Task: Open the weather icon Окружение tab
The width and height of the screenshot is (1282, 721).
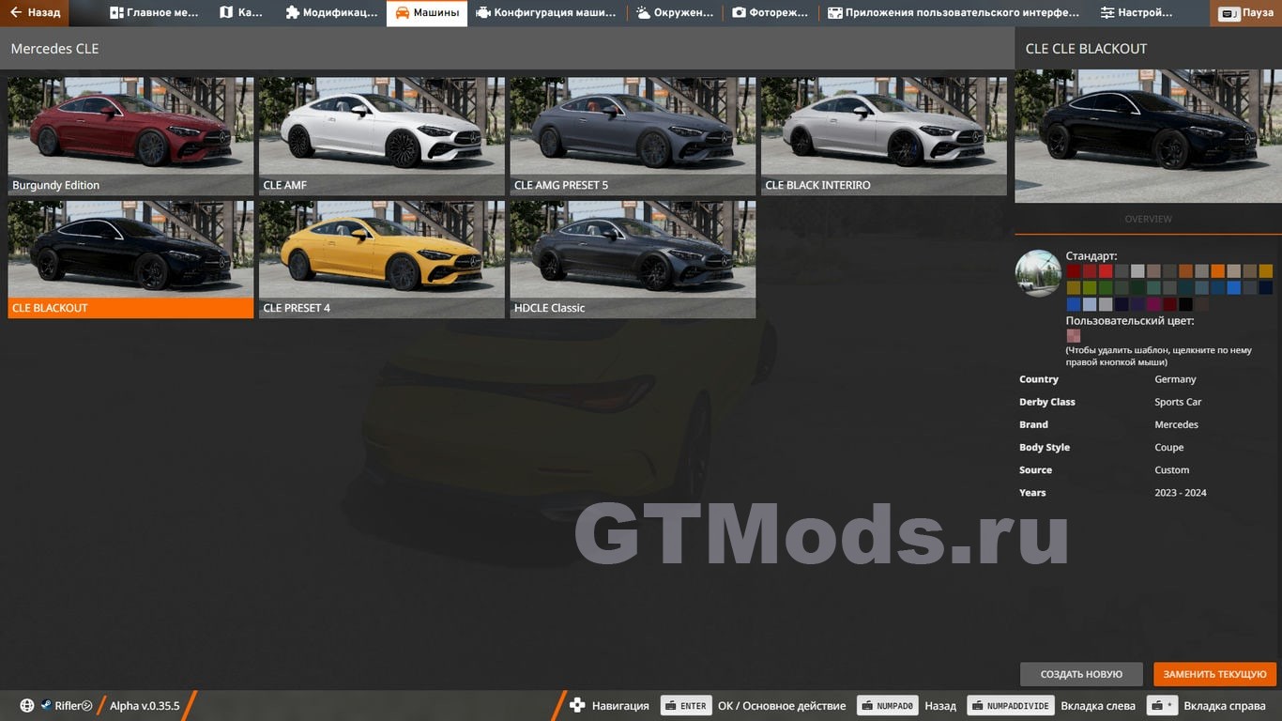Action: (674, 13)
